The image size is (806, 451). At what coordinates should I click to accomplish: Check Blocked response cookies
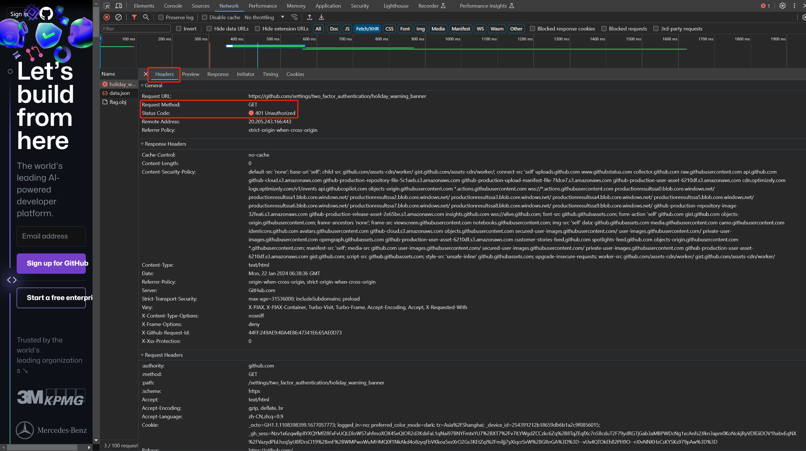coord(533,29)
